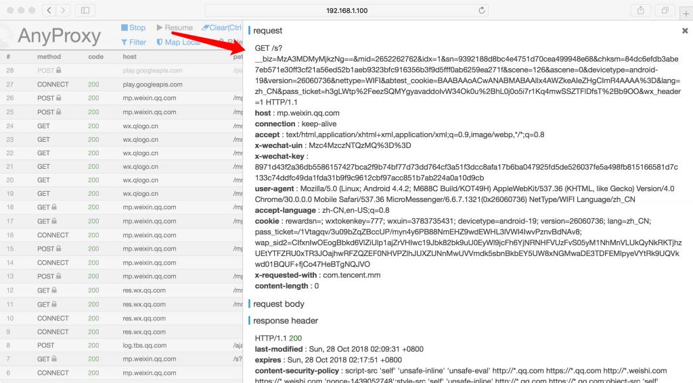The width and height of the screenshot is (693, 383).
Task: Show all tabs overview button
Action: coord(665,10)
